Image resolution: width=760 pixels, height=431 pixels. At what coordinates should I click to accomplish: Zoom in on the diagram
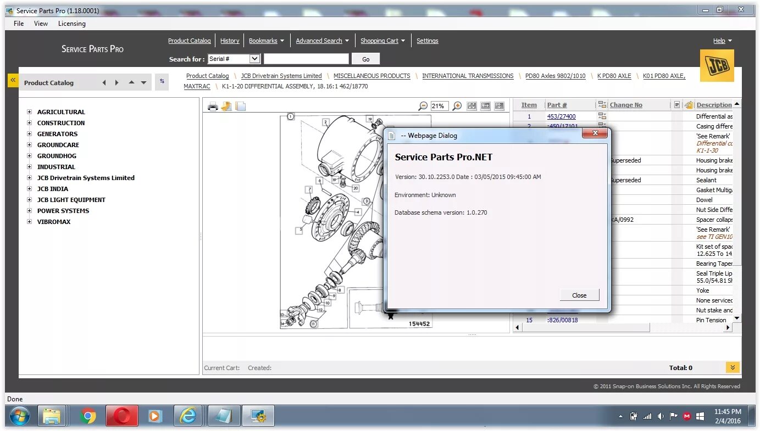click(x=457, y=106)
